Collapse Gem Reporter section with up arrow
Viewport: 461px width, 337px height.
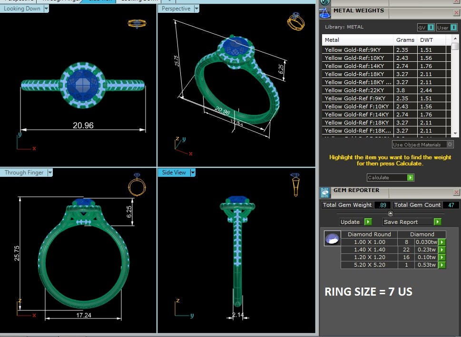[390, 213]
